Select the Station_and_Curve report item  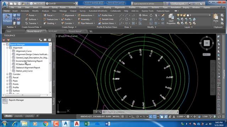click(x=24, y=71)
